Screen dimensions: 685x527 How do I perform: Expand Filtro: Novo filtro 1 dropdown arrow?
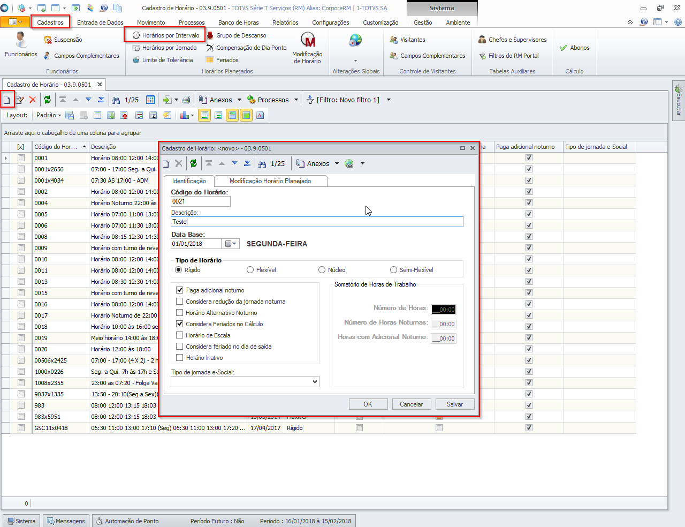389,100
